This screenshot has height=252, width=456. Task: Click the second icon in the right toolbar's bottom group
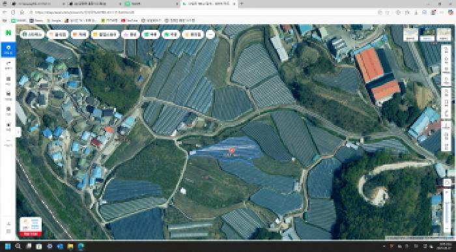pyautogui.click(x=446, y=135)
